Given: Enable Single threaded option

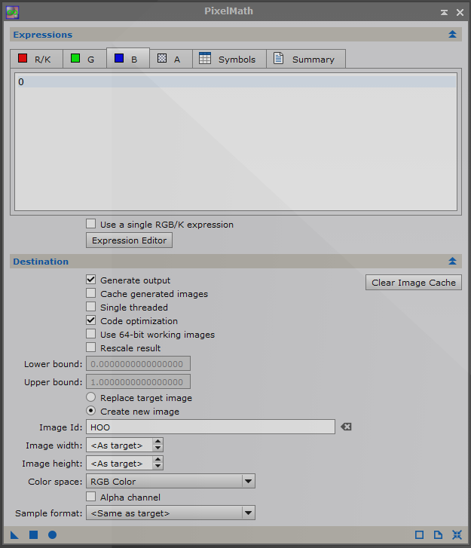Looking at the screenshot, I should tap(91, 307).
